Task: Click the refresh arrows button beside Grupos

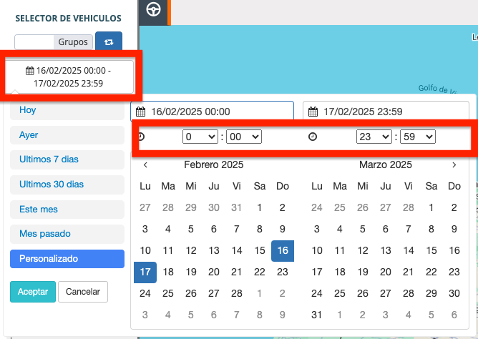Action: [109, 42]
